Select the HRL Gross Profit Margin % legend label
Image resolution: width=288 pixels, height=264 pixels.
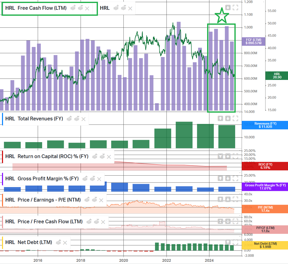point(42,179)
